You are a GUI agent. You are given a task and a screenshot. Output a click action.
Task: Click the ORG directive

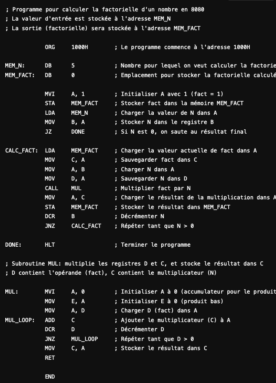click(50, 47)
